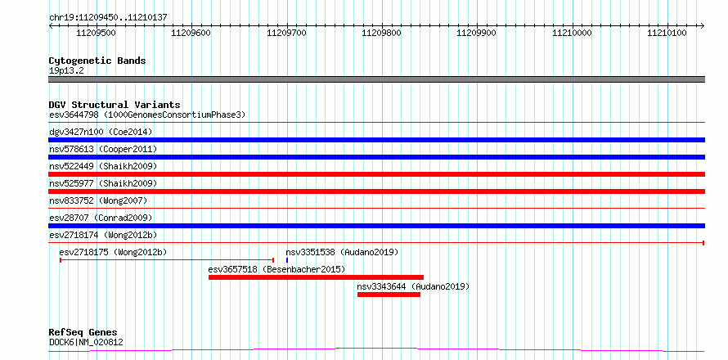Open nsv522449 (Shaikh2009) variant label
Viewport: 728px width, 360px height.
tap(103, 166)
